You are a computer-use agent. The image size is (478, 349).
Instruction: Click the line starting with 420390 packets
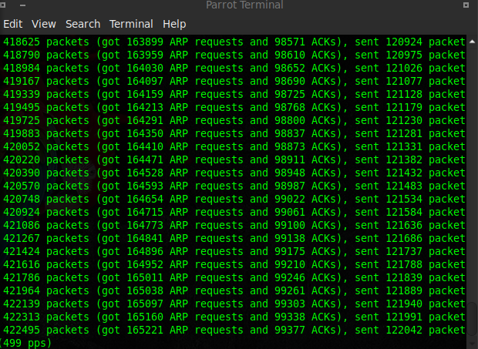pyautogui.click(x=234, y=173)
